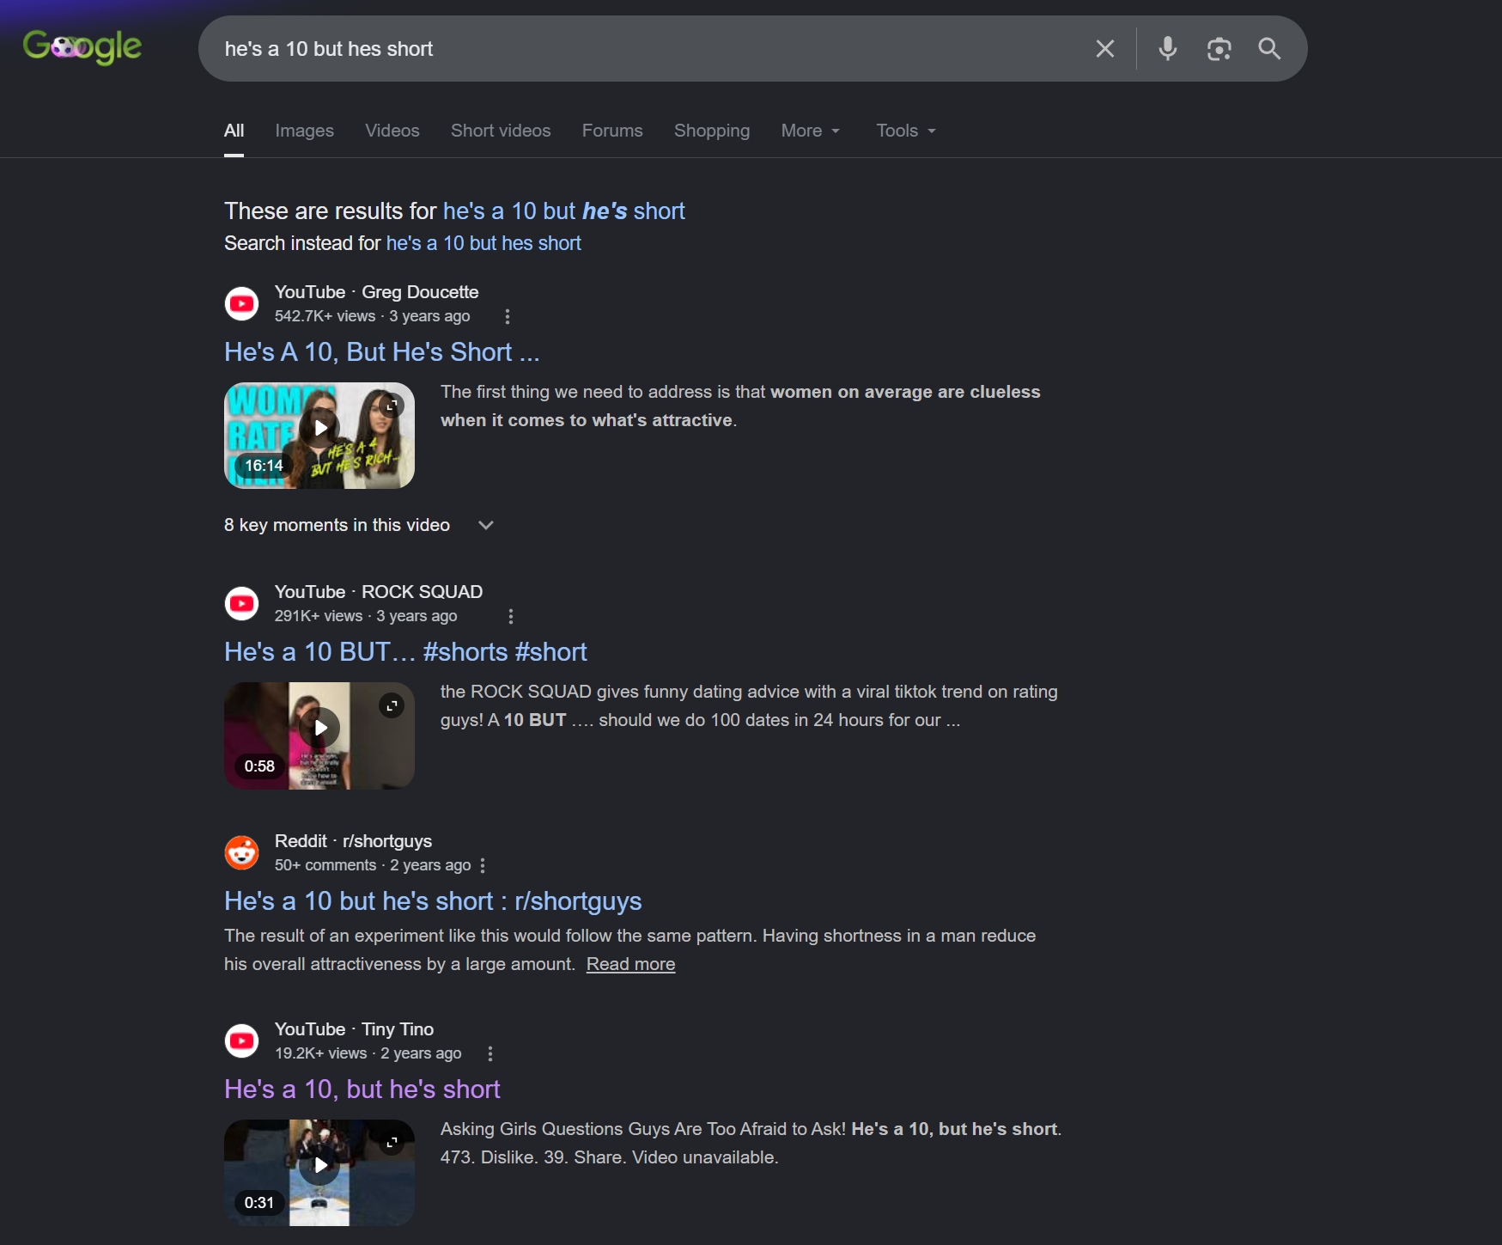Select the All results tab
Viewport: 1502px width, 1245px height.
(234, 131)
